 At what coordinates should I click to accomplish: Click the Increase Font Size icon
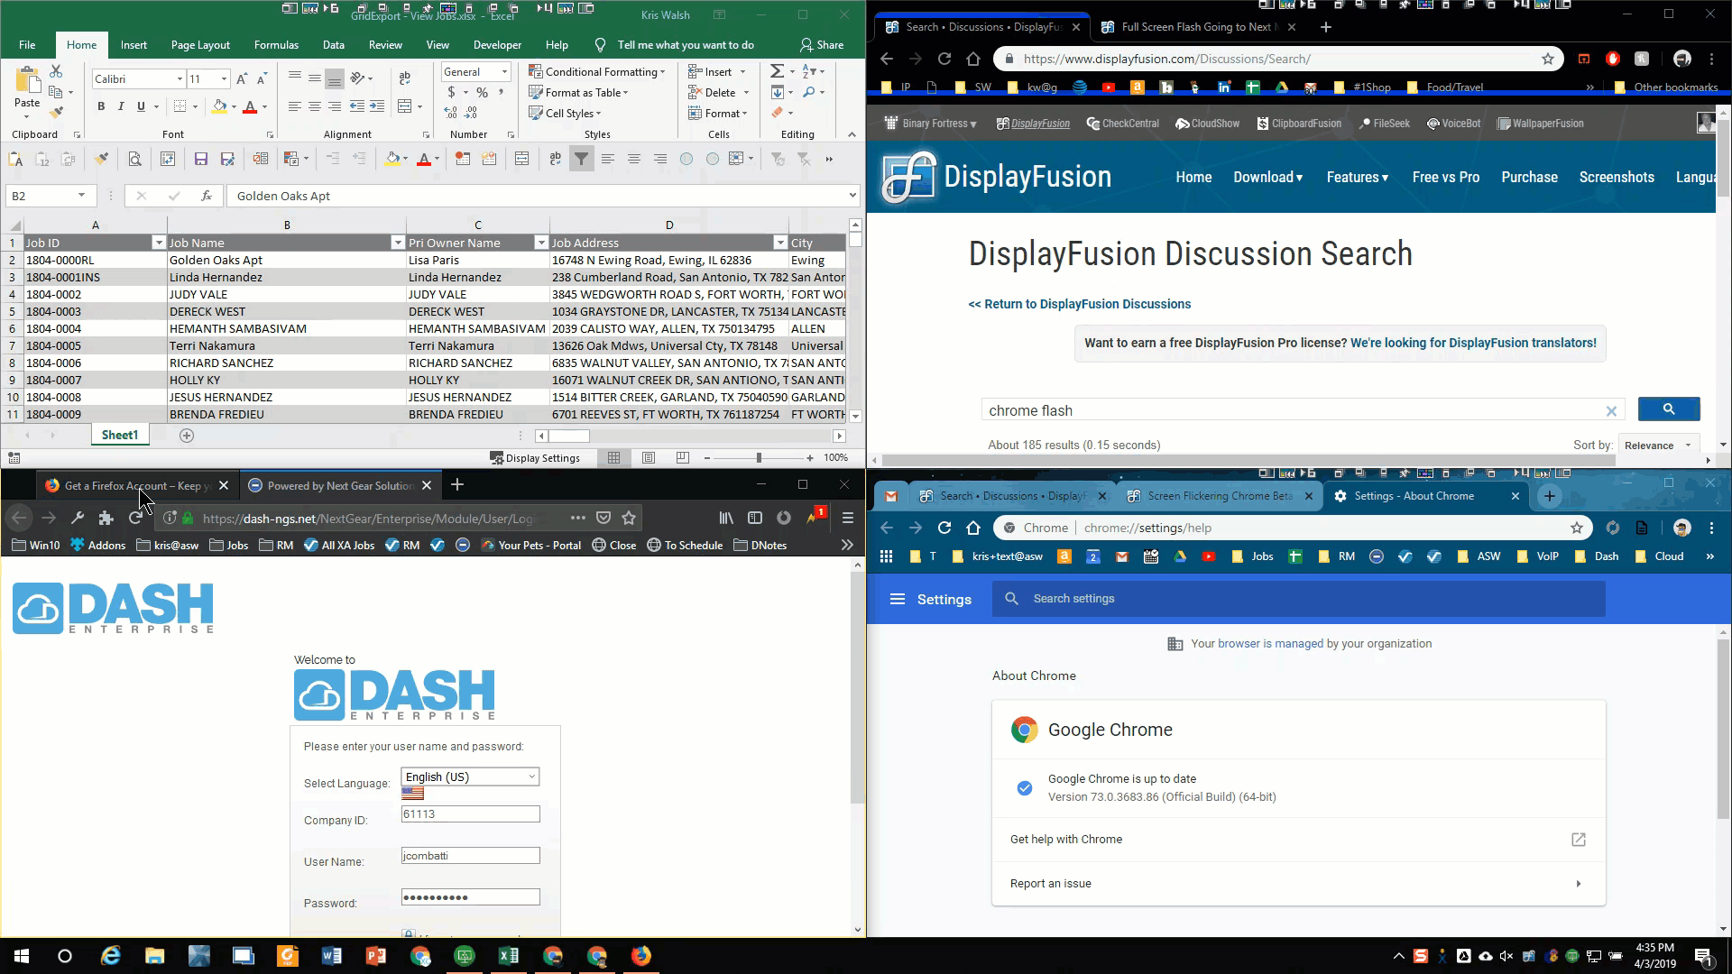(x=242, y=79)
